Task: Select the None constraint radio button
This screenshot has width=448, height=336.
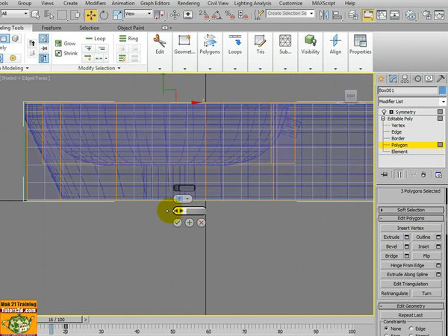Action: point(386,329)
